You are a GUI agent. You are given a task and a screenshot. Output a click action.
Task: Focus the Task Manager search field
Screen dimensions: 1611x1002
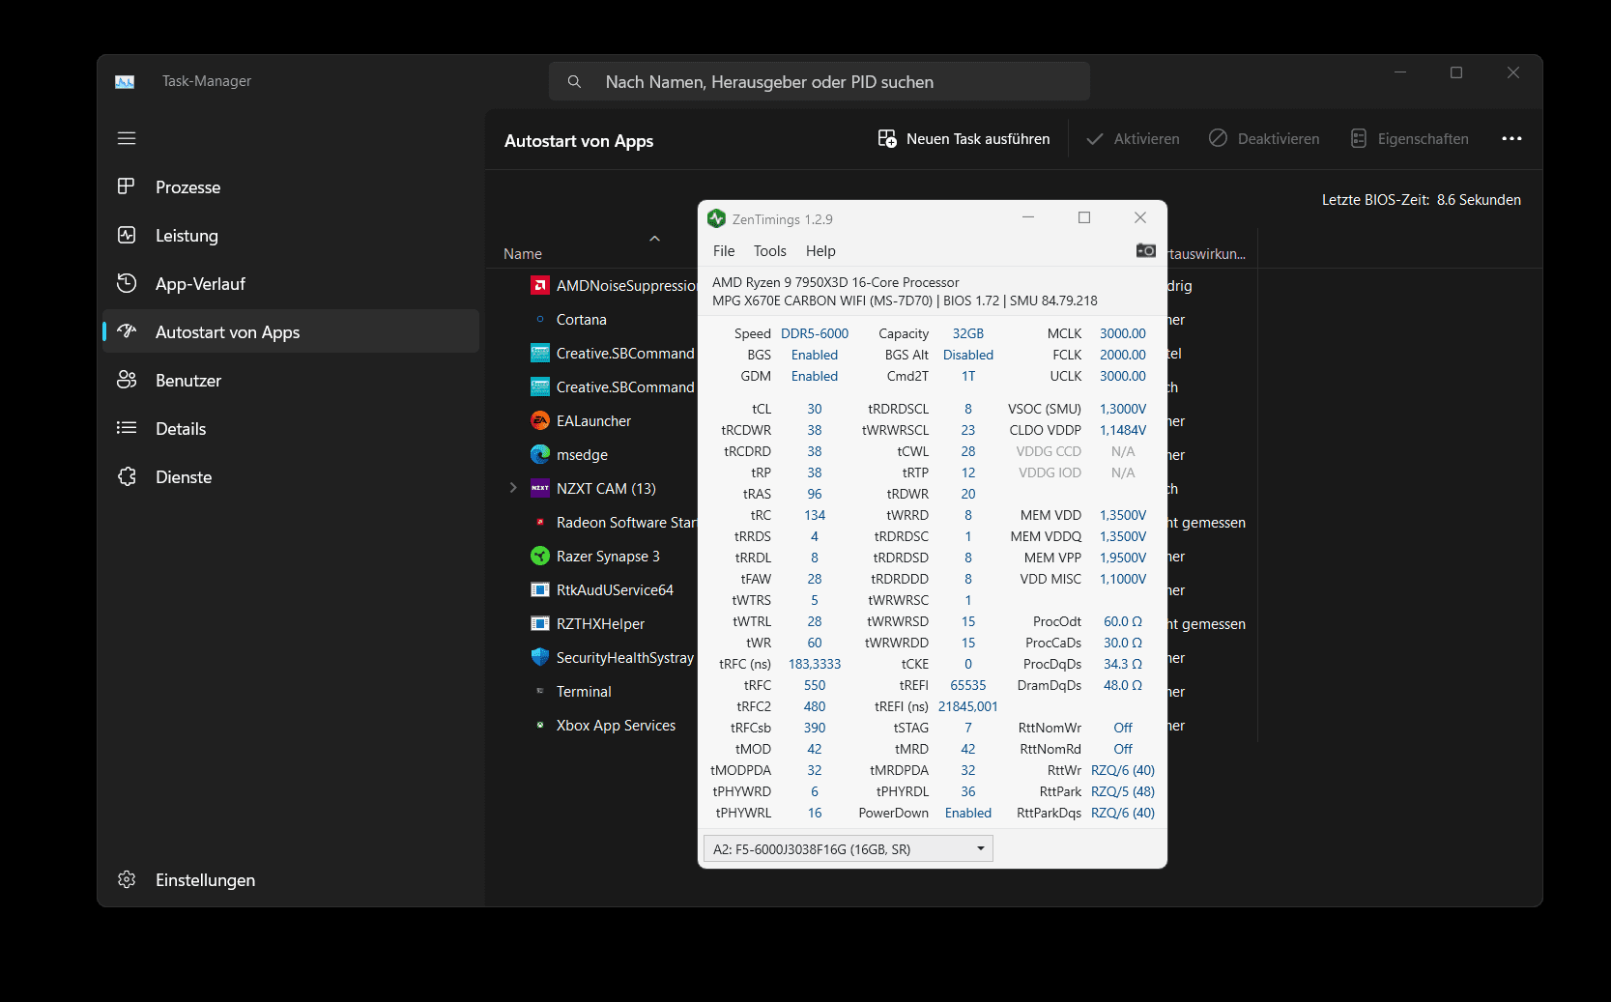(x=820, y=82)
